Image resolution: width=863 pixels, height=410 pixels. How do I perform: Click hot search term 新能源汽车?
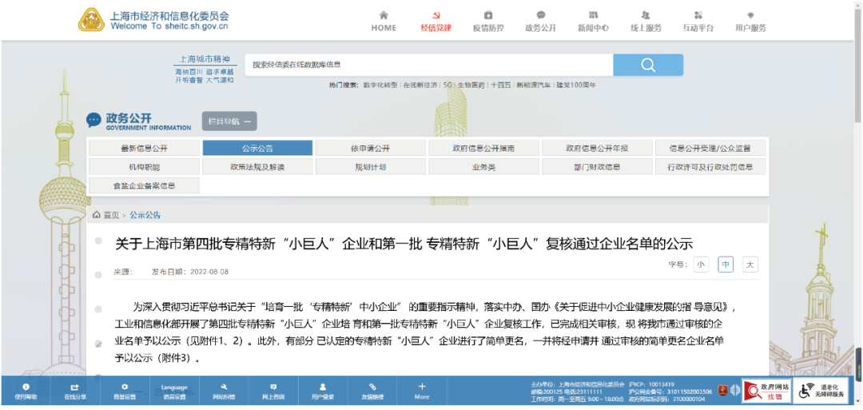(533, 86)
